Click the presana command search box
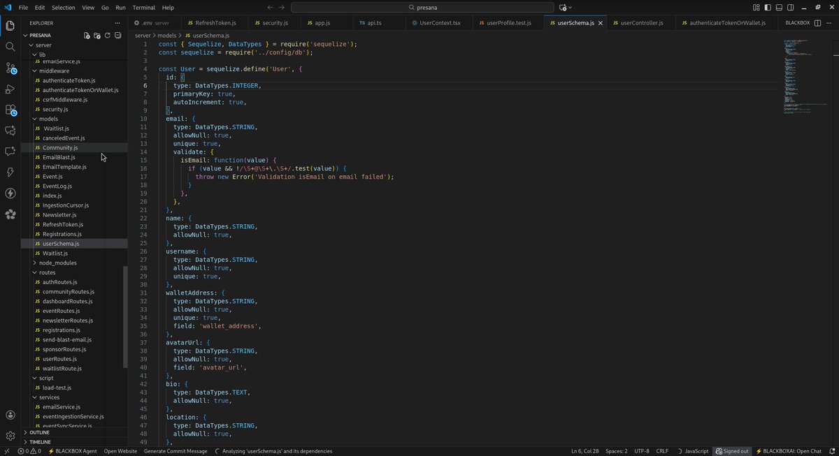The width and height of the screenshot is (839, 456). pos(422,7)
